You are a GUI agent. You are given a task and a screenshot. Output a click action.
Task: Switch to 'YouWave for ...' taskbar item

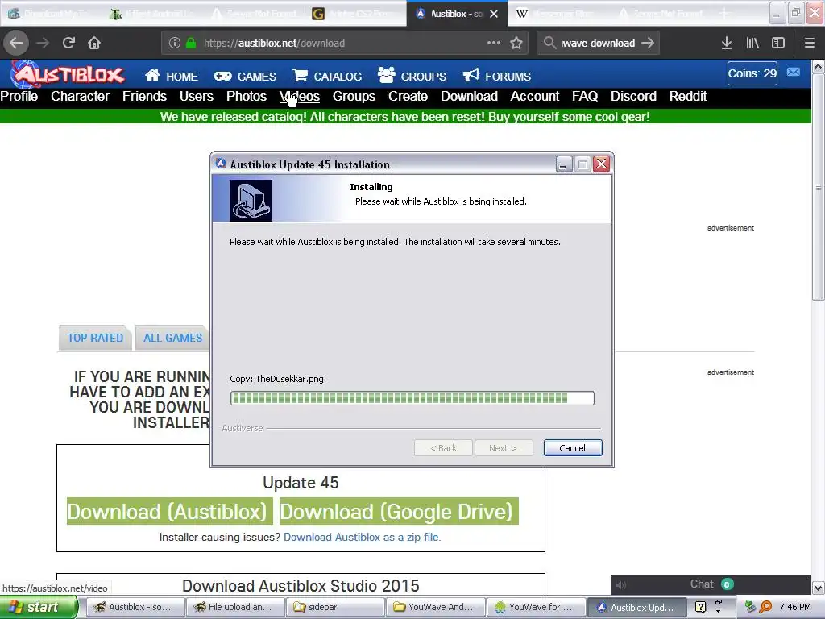pos(536,607)
